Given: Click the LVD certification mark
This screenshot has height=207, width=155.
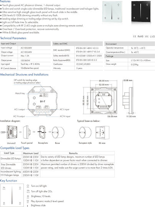Looking at the screenshot, I should (x=152, y=36).
